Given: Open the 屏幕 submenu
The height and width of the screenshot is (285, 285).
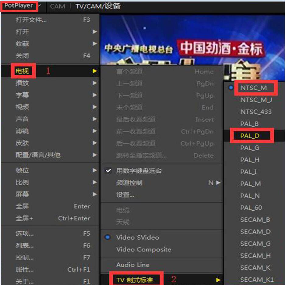Looking at the screenshot, I should point(50,194).
